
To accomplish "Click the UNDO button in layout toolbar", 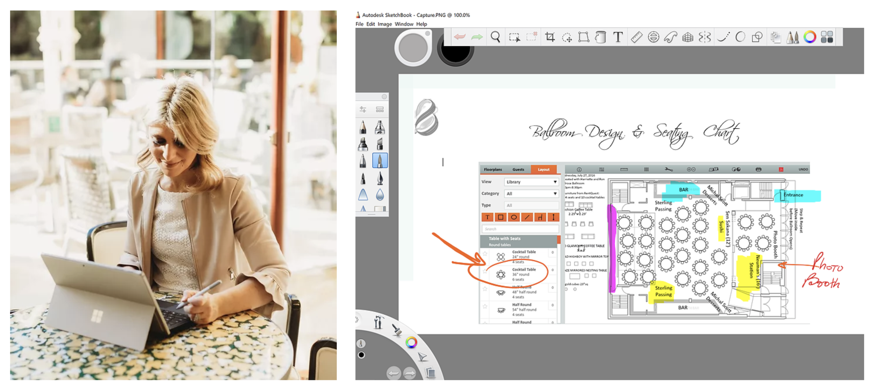I will (803, 170).
